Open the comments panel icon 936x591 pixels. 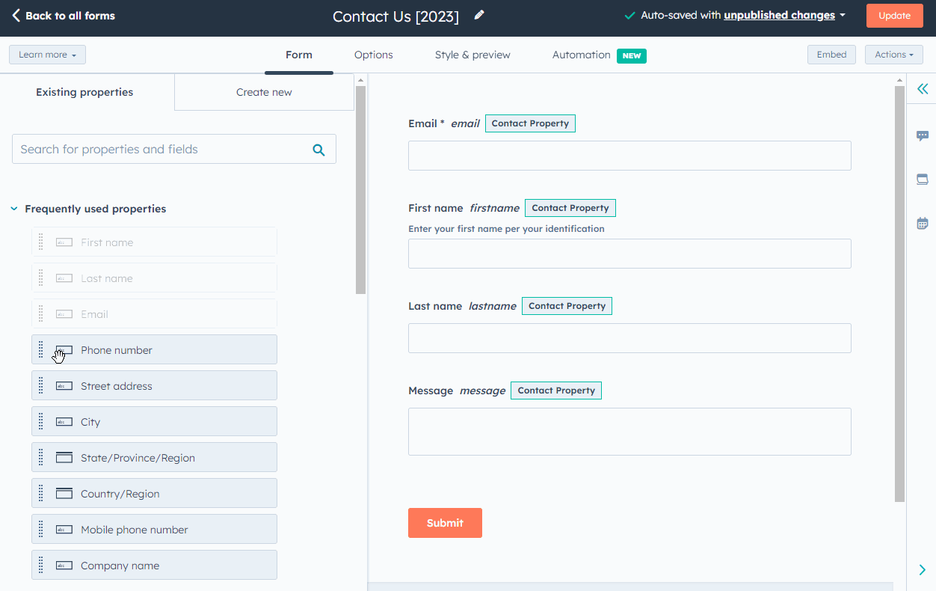pos(922,135)
